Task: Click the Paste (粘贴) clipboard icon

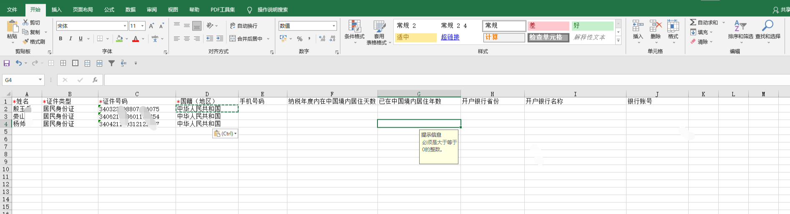Action: (12, 27)
